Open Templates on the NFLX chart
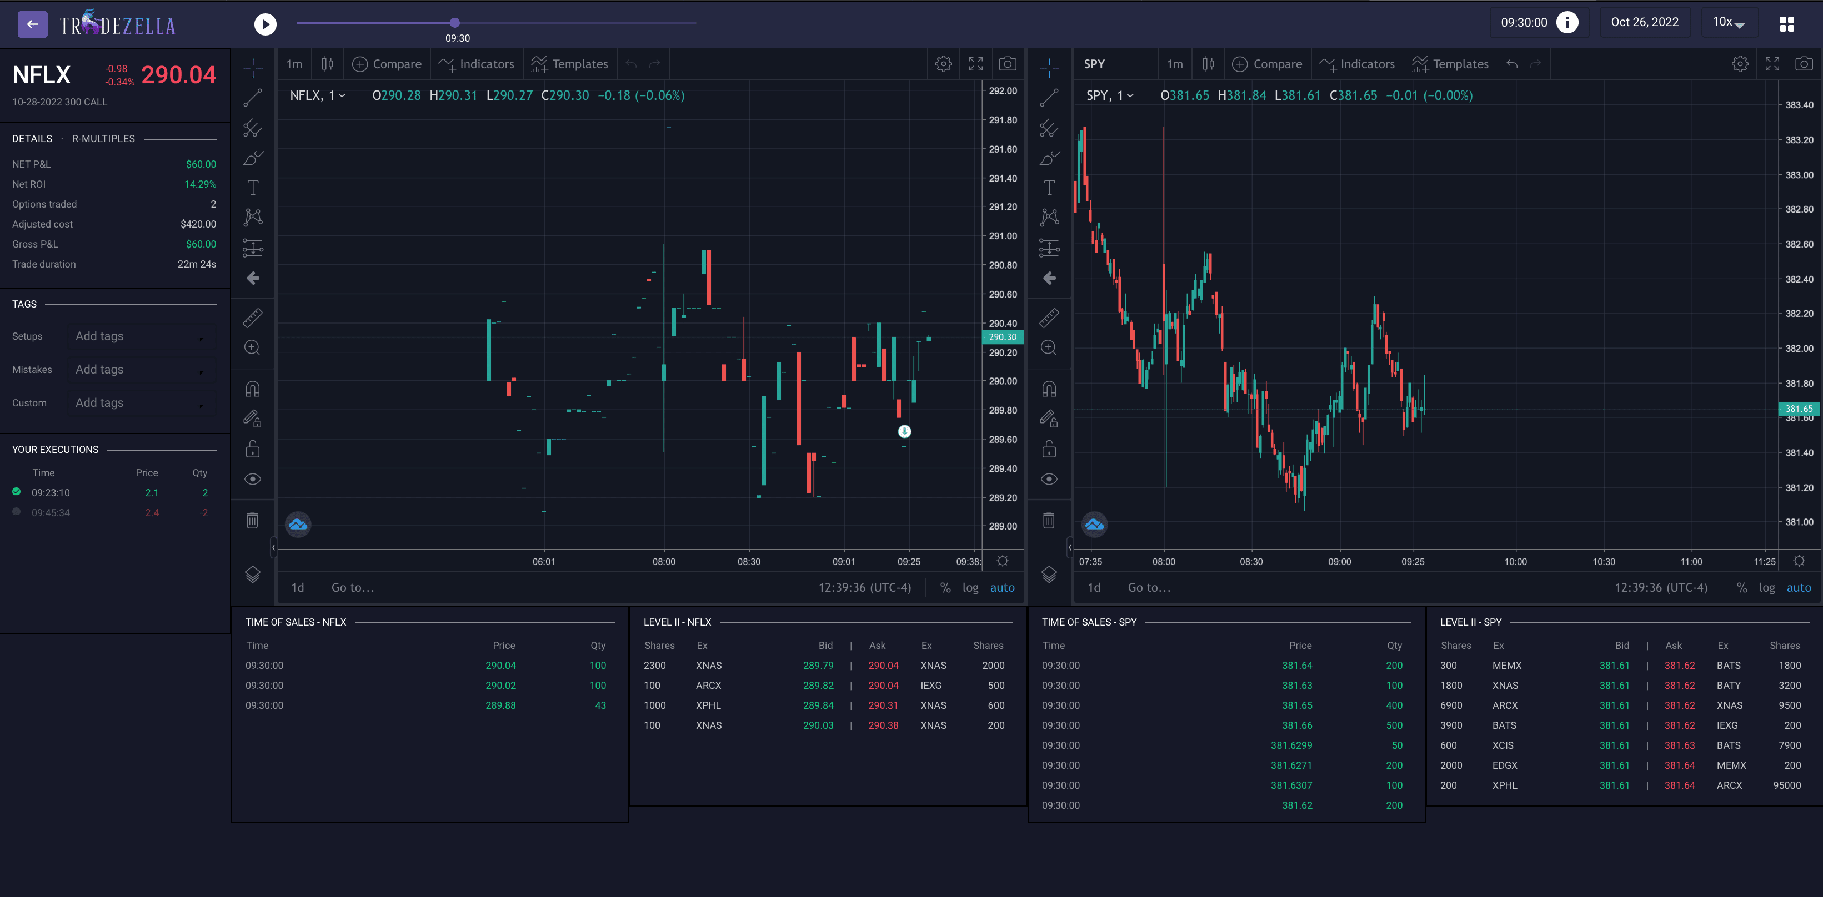Screen dimensions: 1823x897 [570, 64]
